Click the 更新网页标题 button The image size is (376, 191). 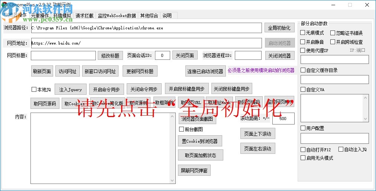(140, 71)
